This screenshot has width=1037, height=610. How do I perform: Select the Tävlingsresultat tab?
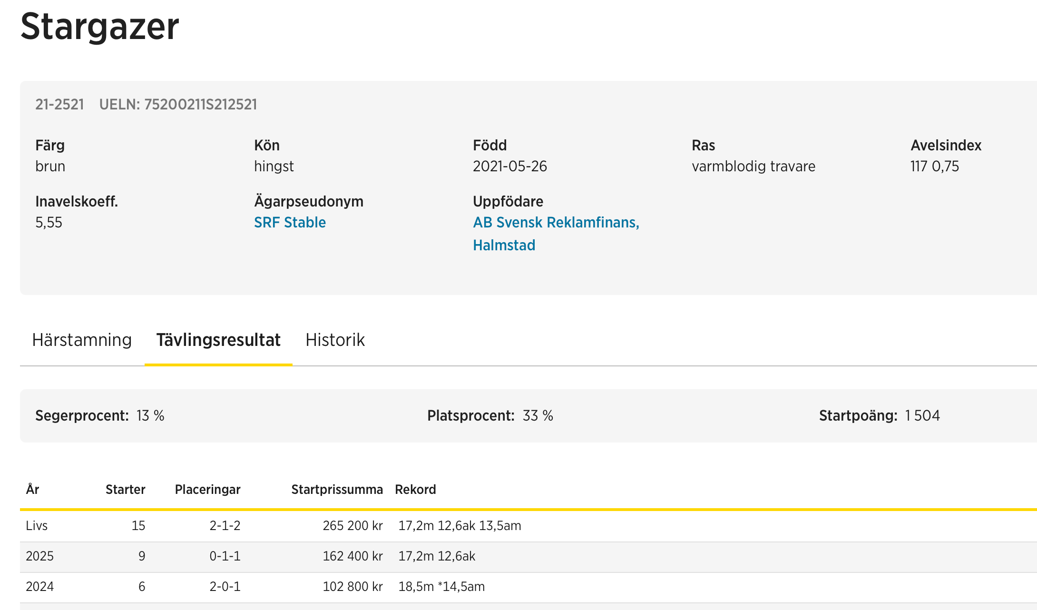pyautogui.click(x=218, y=340)
